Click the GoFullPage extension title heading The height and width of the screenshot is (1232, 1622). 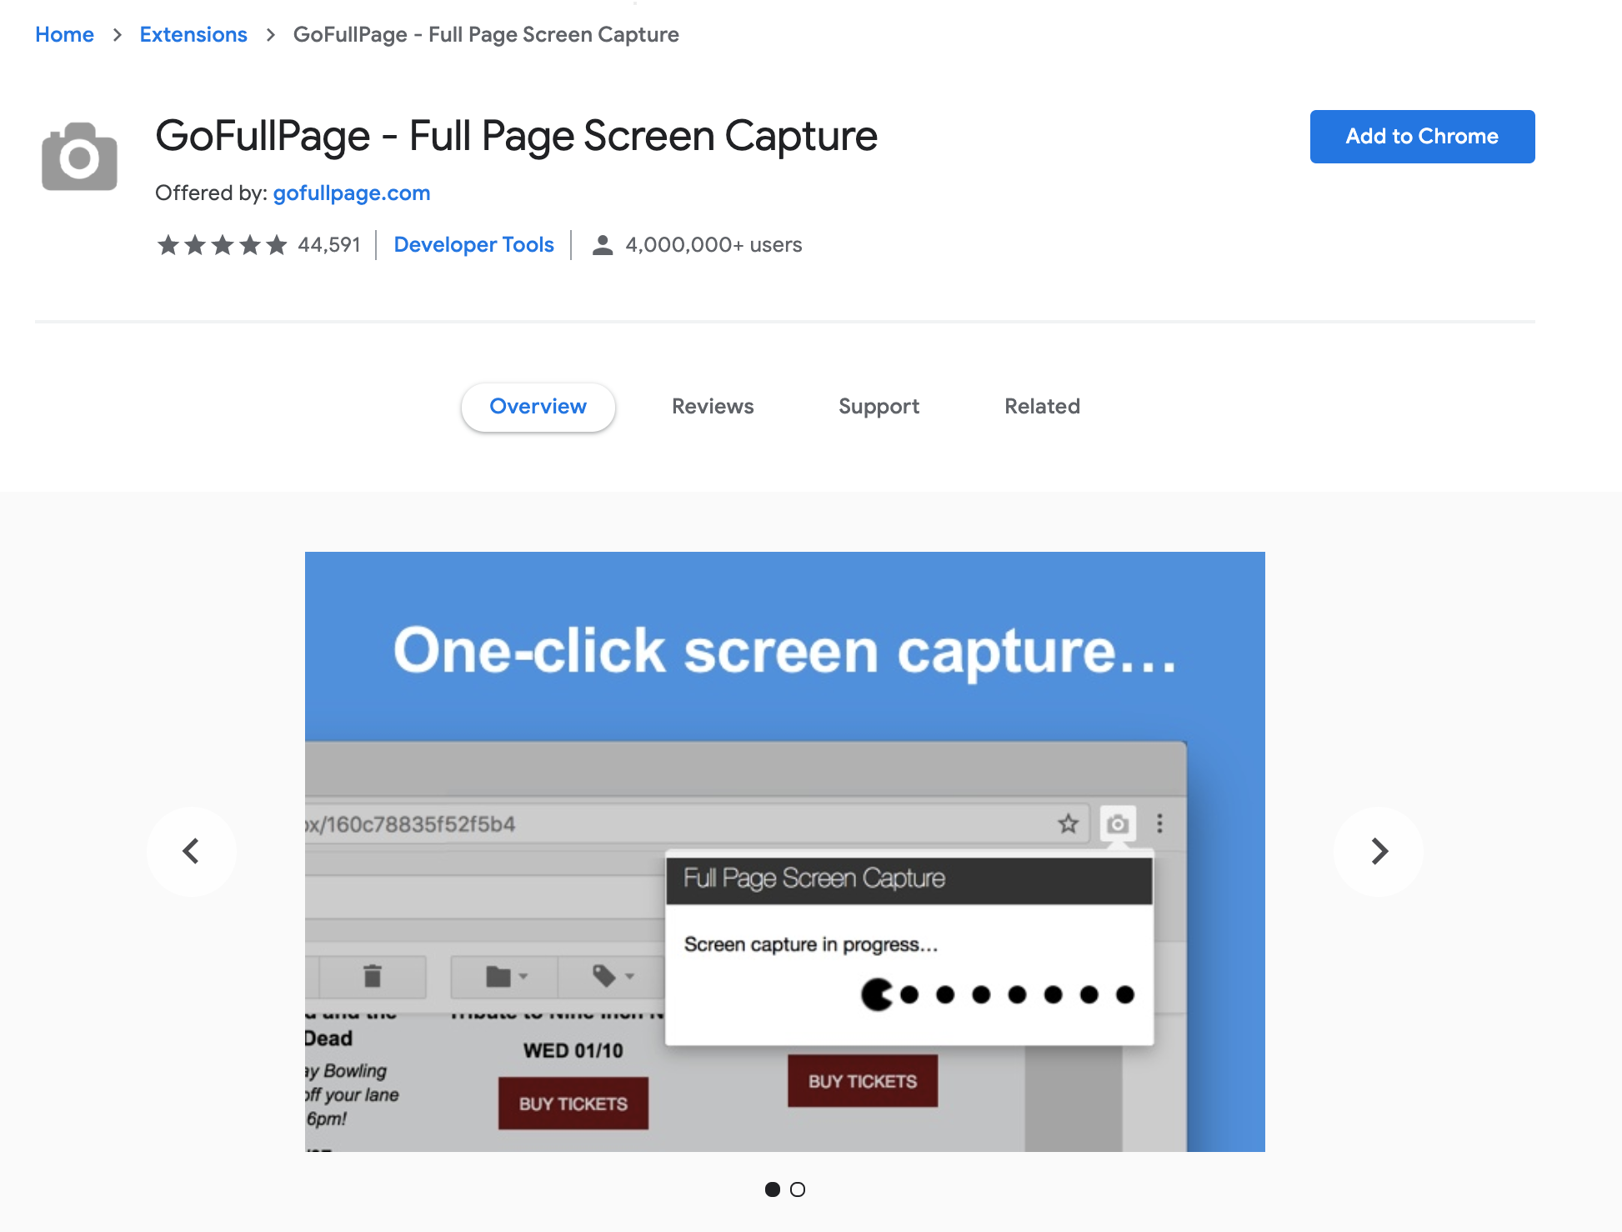pyautogui.click(x=516, y=137)
